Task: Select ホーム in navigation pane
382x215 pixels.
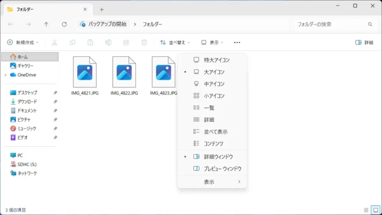Action: coord(30,57)
